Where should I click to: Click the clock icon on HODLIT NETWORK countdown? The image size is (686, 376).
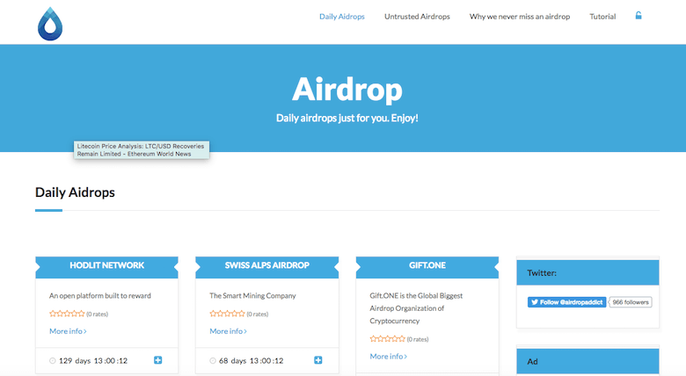pyautogui.click(x=53, y=361)
